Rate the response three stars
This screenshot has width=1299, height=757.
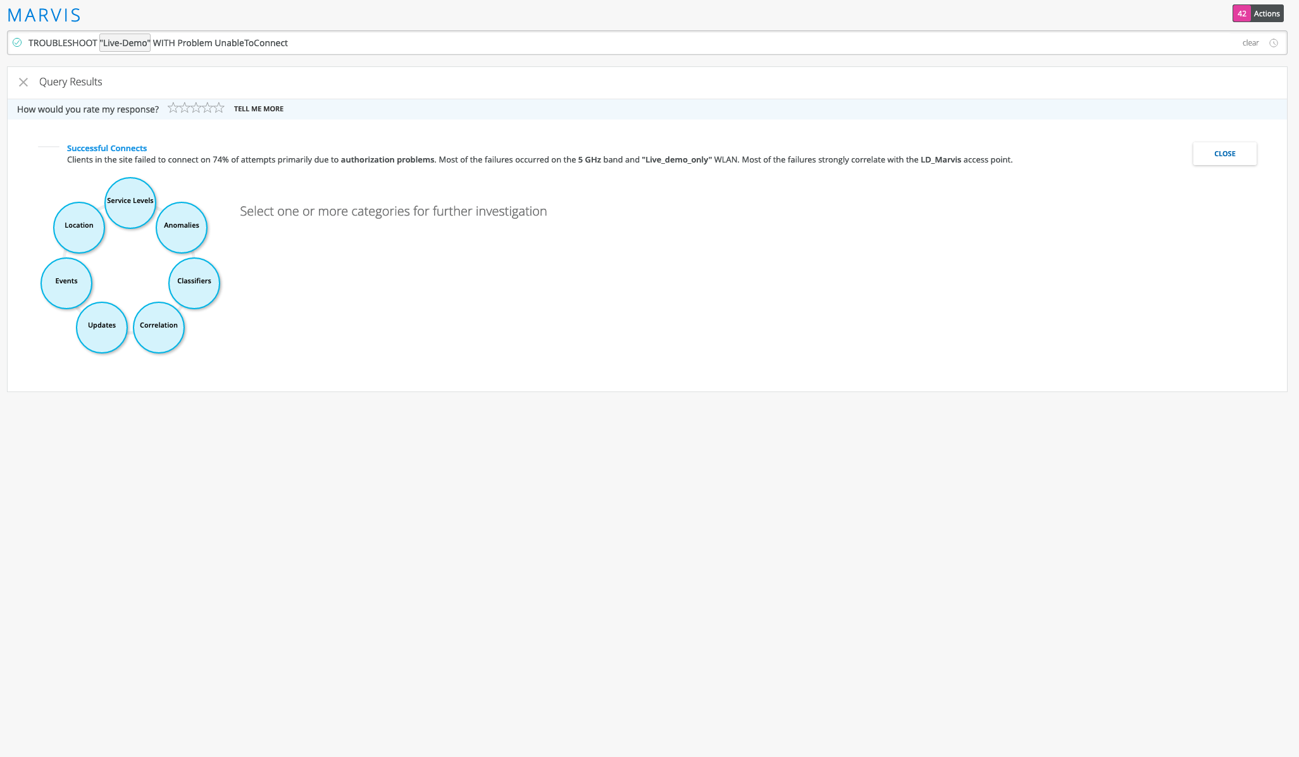(x=196, y=108)
